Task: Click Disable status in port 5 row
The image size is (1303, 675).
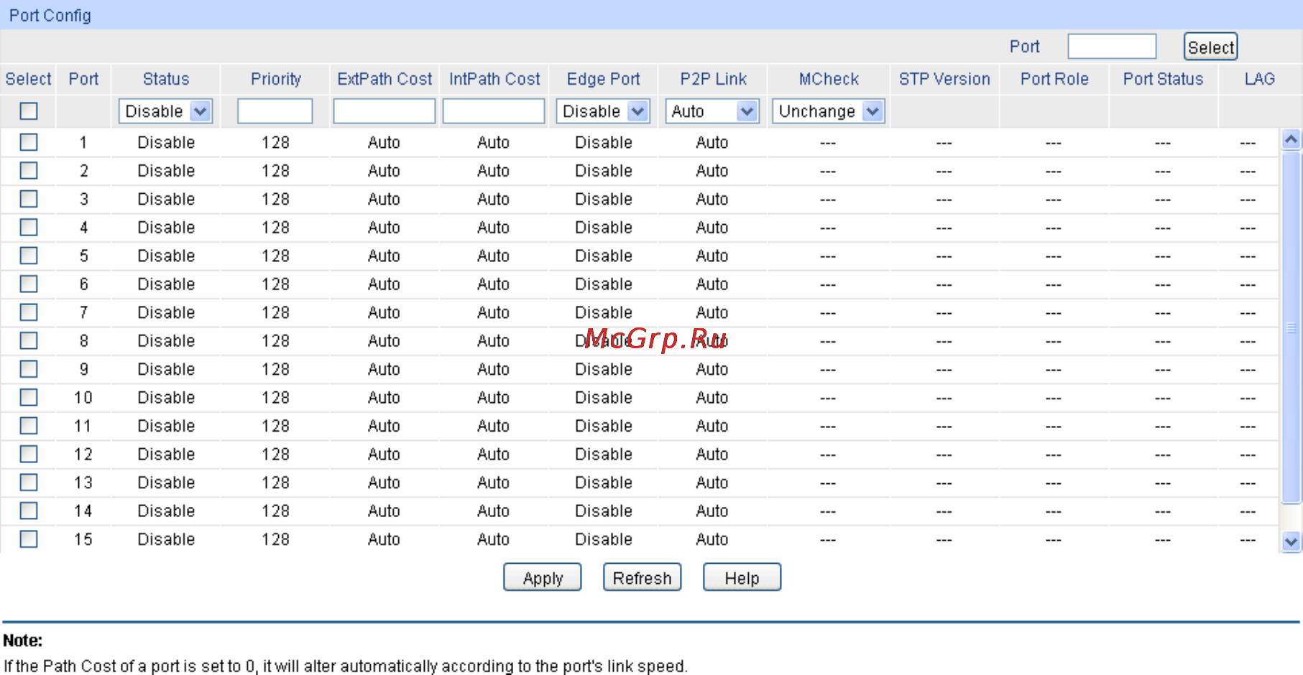Action: click(x=166, y=256)
